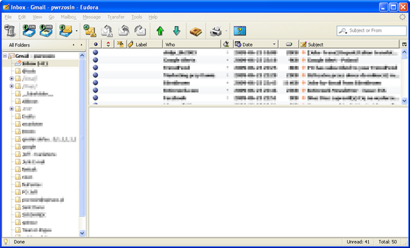
Task: Minimize the Eudora window
Action: 383,7
